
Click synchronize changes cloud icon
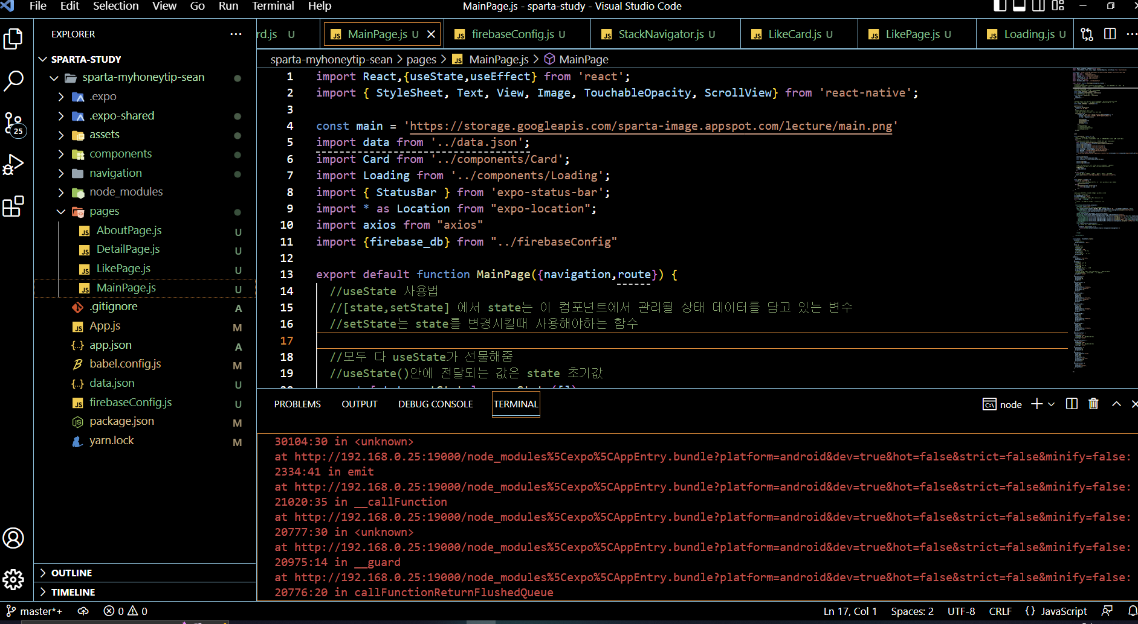pos(83,611)
